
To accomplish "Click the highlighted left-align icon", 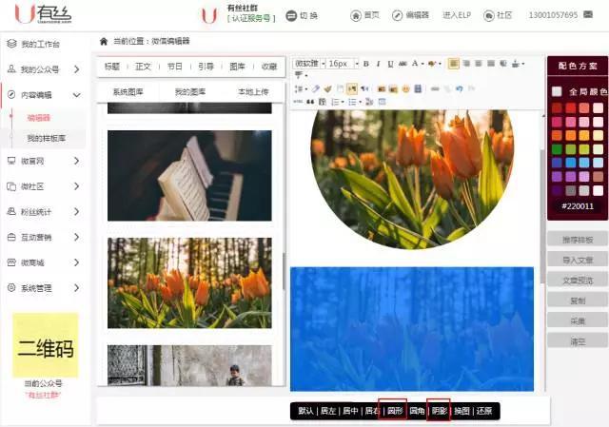I will (x=454, y=64).
